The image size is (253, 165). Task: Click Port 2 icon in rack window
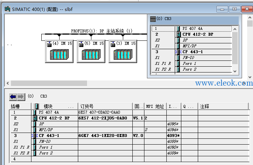pyautogui.click(x=179, y=69)
